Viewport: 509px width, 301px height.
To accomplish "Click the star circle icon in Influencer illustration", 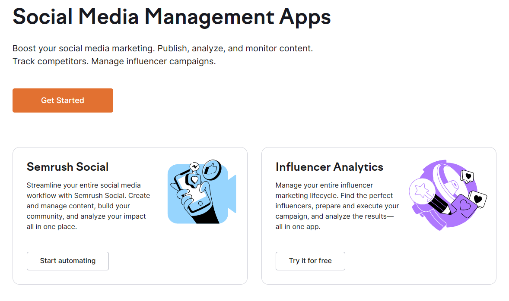I will point(421,190).
